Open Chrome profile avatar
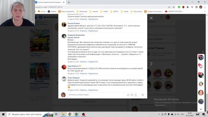 tap(201, 7)
